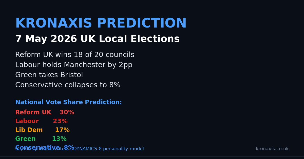The width and height of the screenshot is (304, 159).
Task: Click the green Green party vote share label
Action: (25, 139)
